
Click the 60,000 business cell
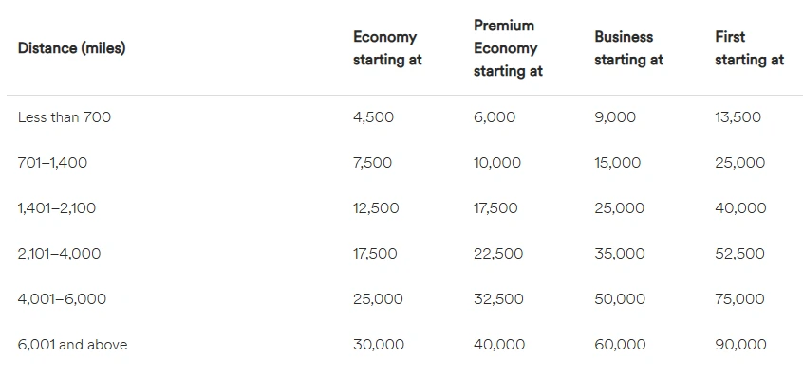click(620, 345)
